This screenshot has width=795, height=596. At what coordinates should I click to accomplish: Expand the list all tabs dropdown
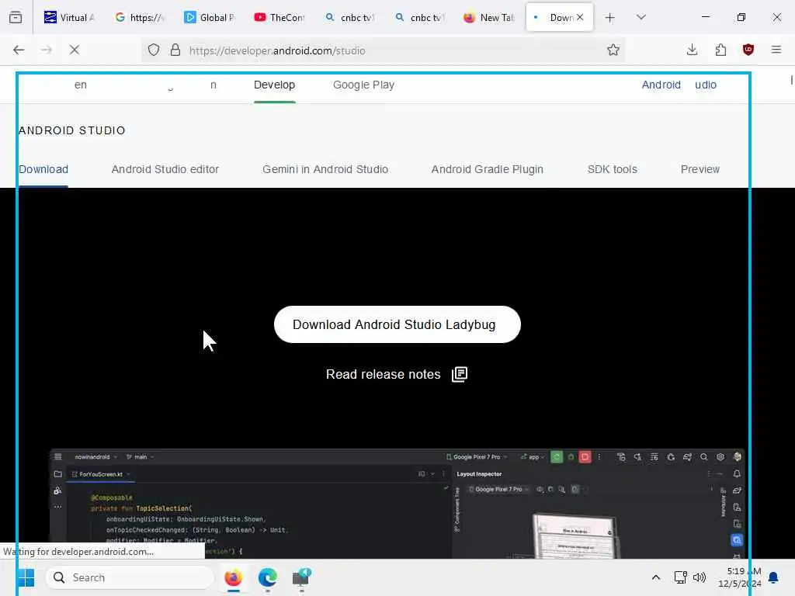[641, 17]
